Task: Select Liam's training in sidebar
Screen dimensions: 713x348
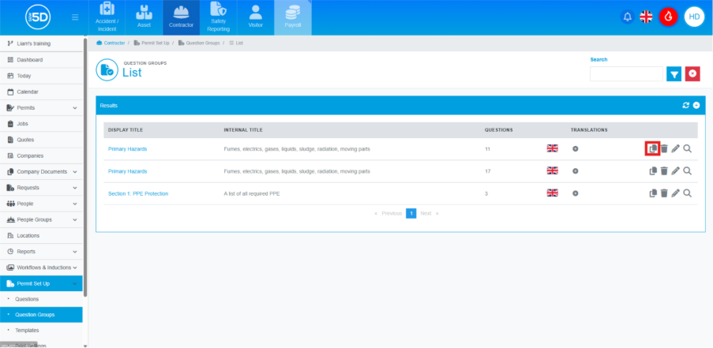Action: [41, 43]
